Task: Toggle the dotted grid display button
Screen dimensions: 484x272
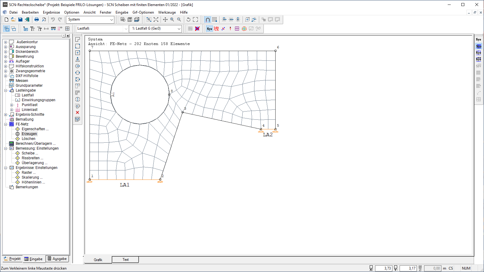Action: [214, 19]
